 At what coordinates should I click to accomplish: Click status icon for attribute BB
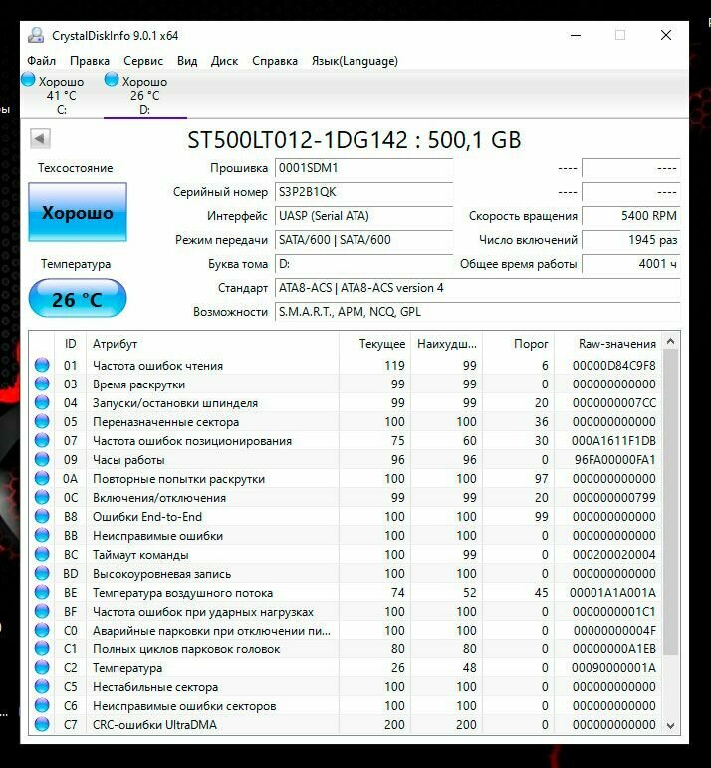coord(42,535)
